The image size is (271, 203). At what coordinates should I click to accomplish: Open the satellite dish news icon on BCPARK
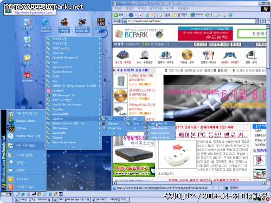145,55
